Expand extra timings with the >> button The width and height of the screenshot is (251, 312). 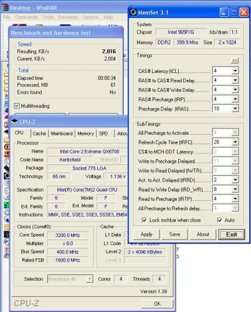[235, 61]
